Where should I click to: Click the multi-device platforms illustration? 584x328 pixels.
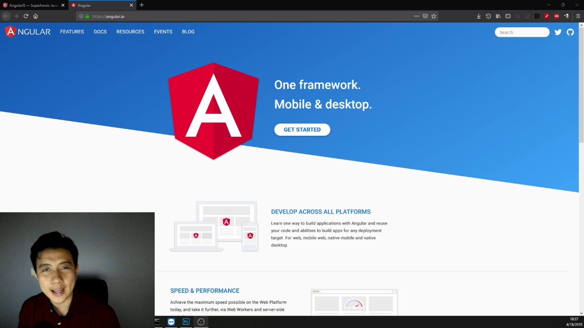[x=214, y=226]
